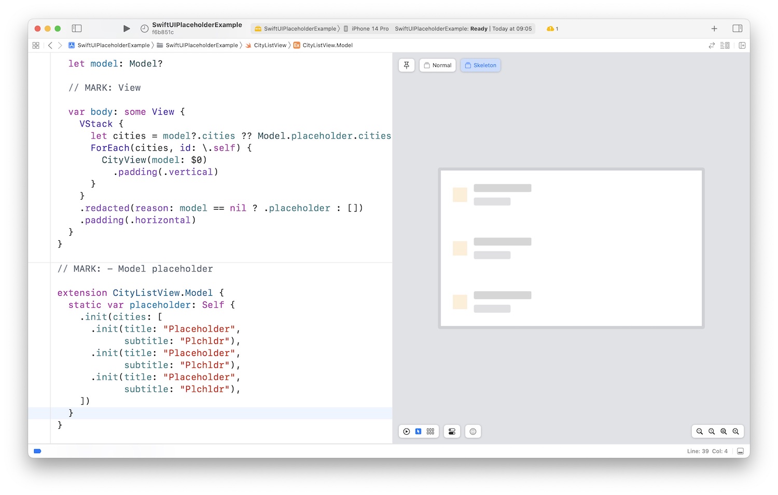Run the project with the play button
This screenshot has width=778, height=495.
[x=127, y=29]
